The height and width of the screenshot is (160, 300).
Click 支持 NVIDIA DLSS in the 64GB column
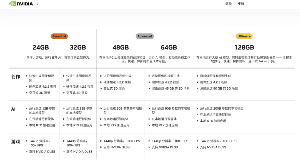165,147
